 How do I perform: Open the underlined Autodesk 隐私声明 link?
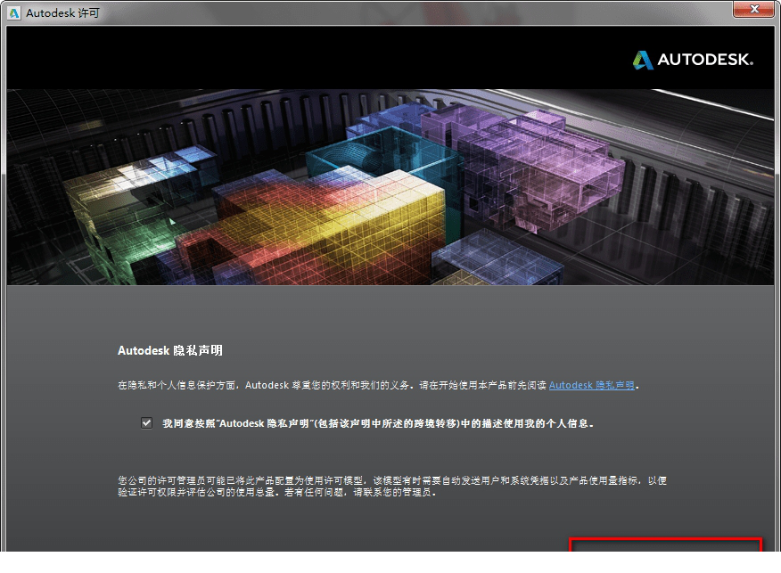click(x=591, y=385)
